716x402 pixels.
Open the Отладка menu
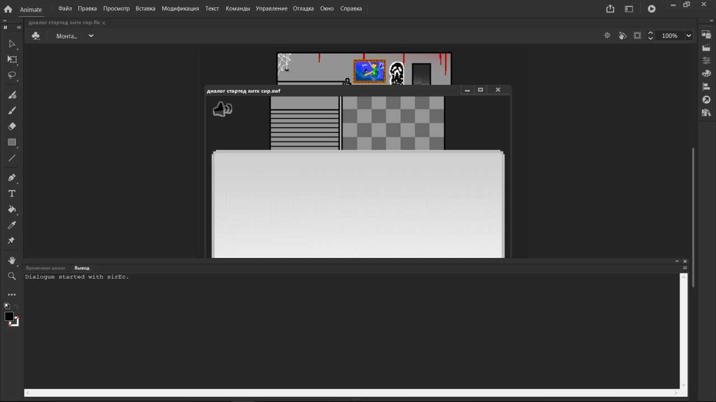point(303,8)
